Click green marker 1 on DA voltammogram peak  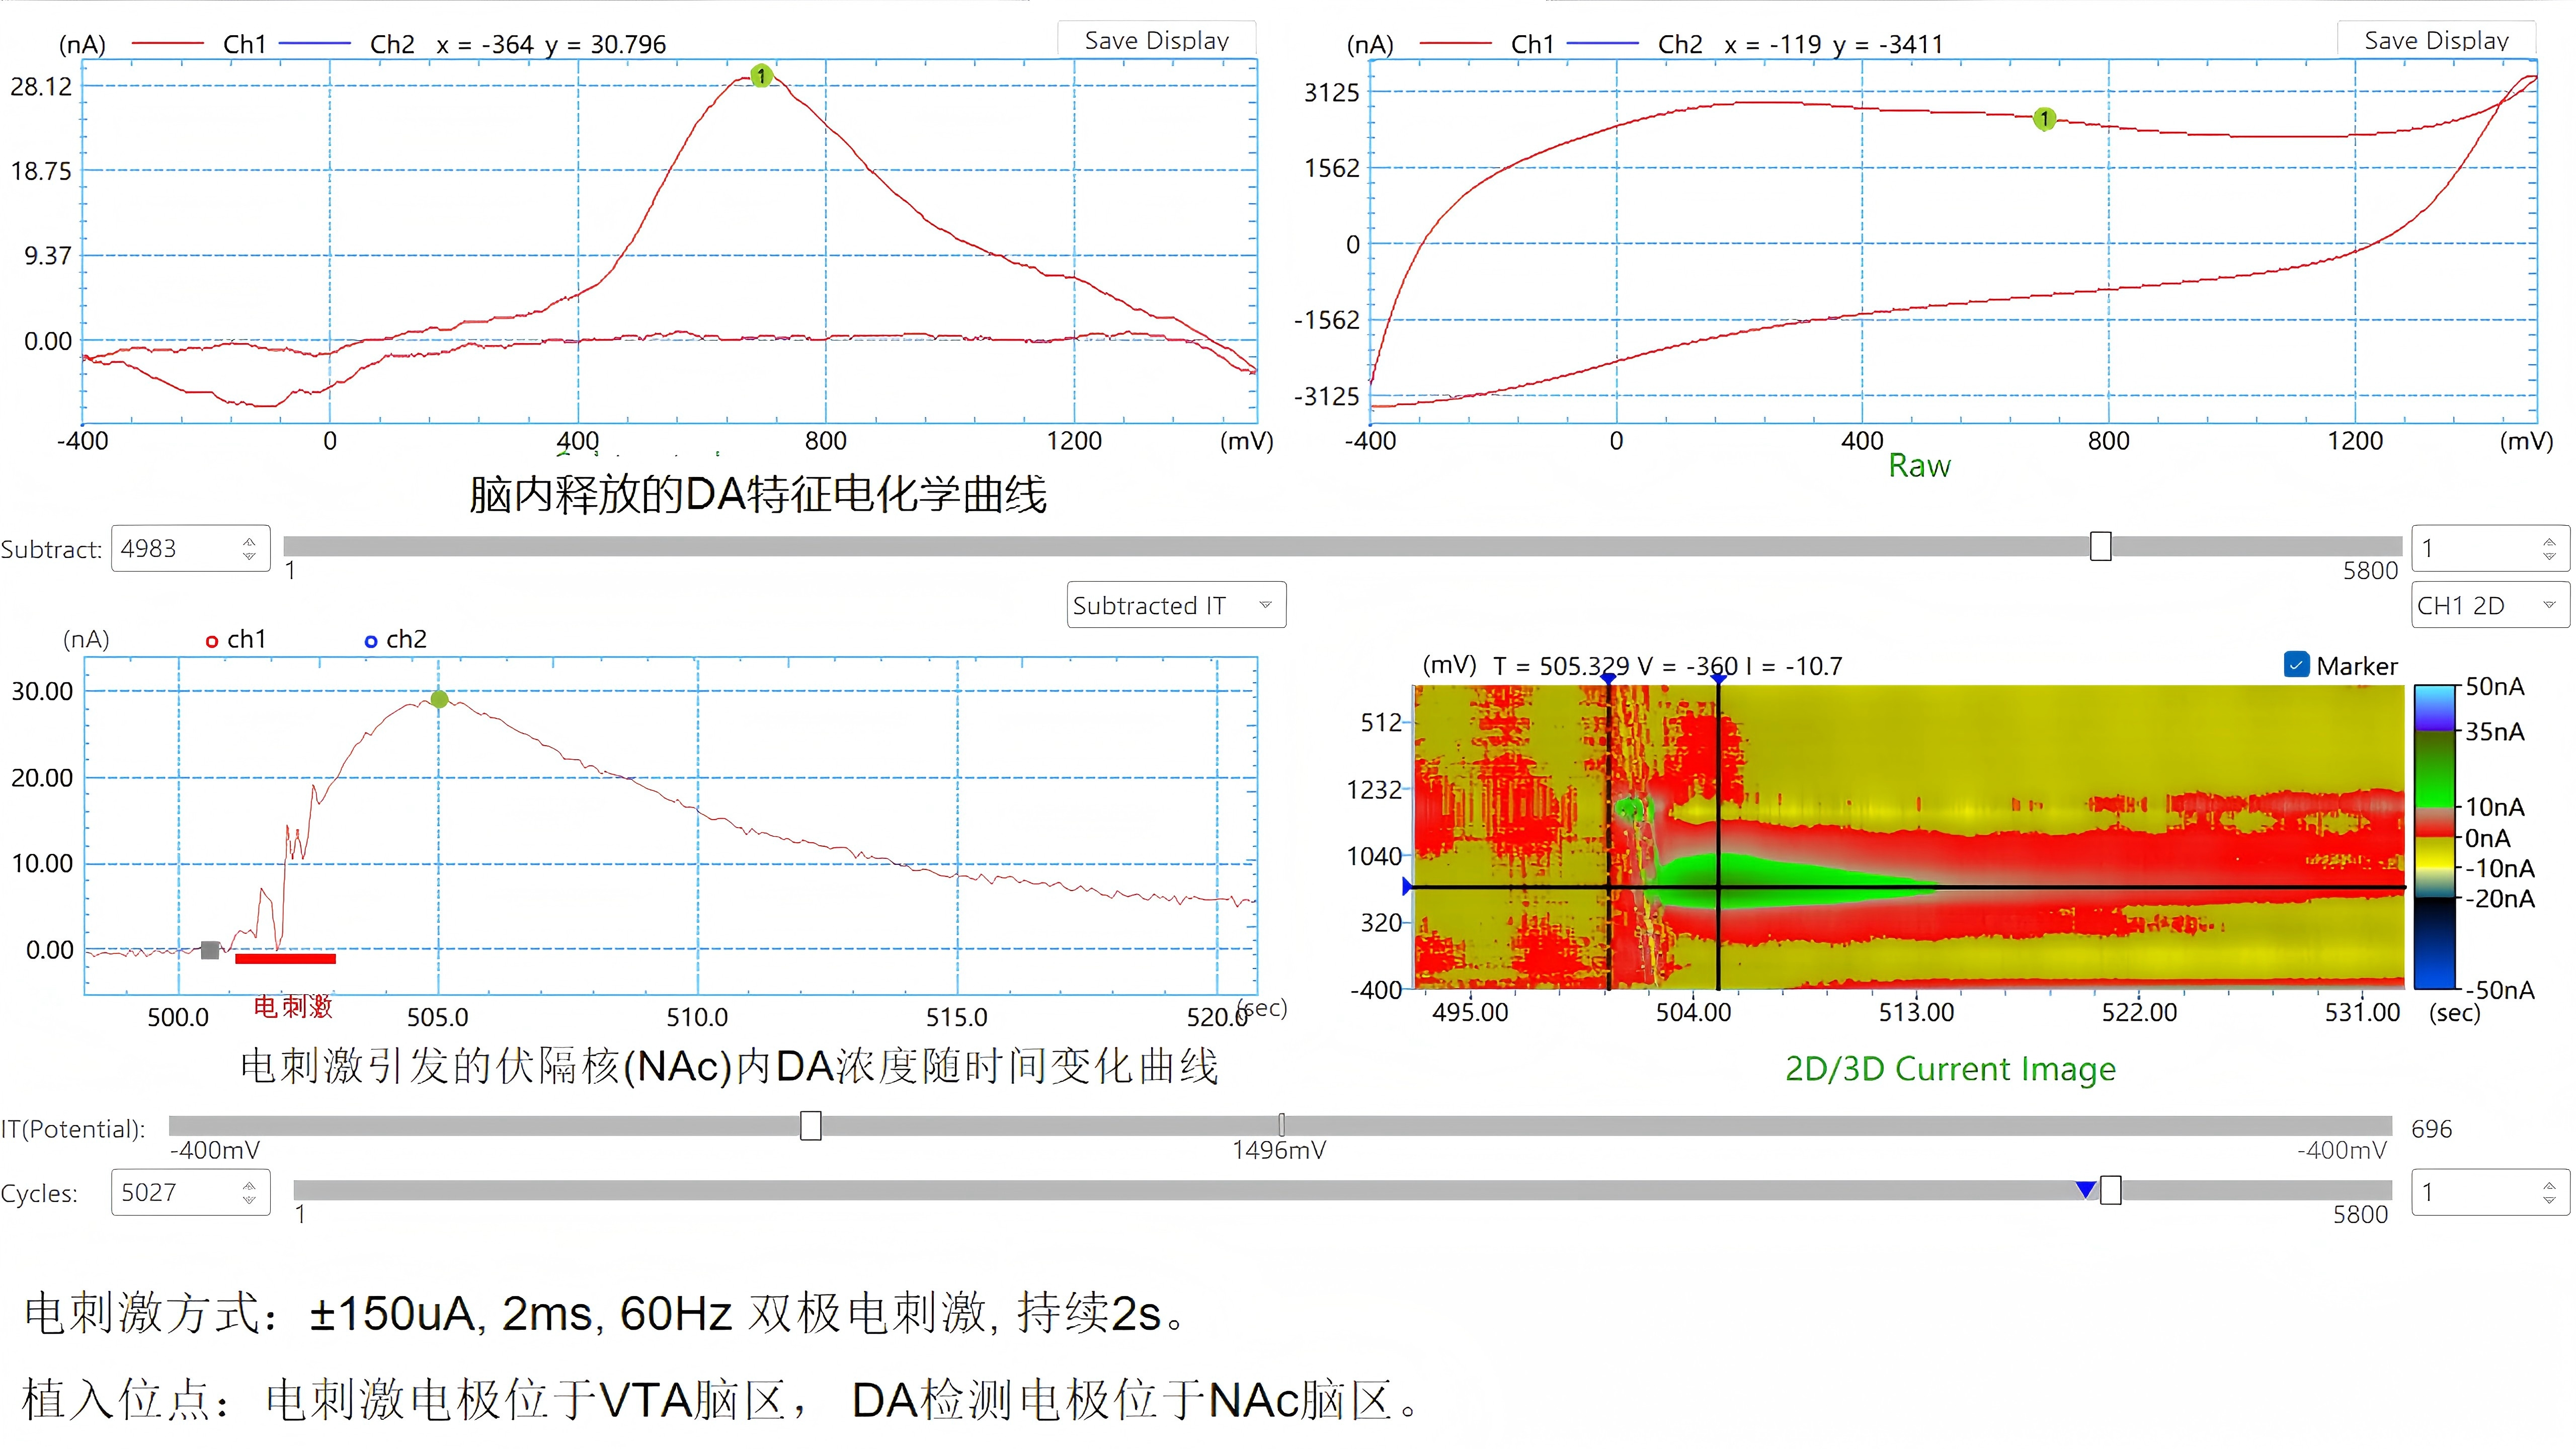point(761,76)
